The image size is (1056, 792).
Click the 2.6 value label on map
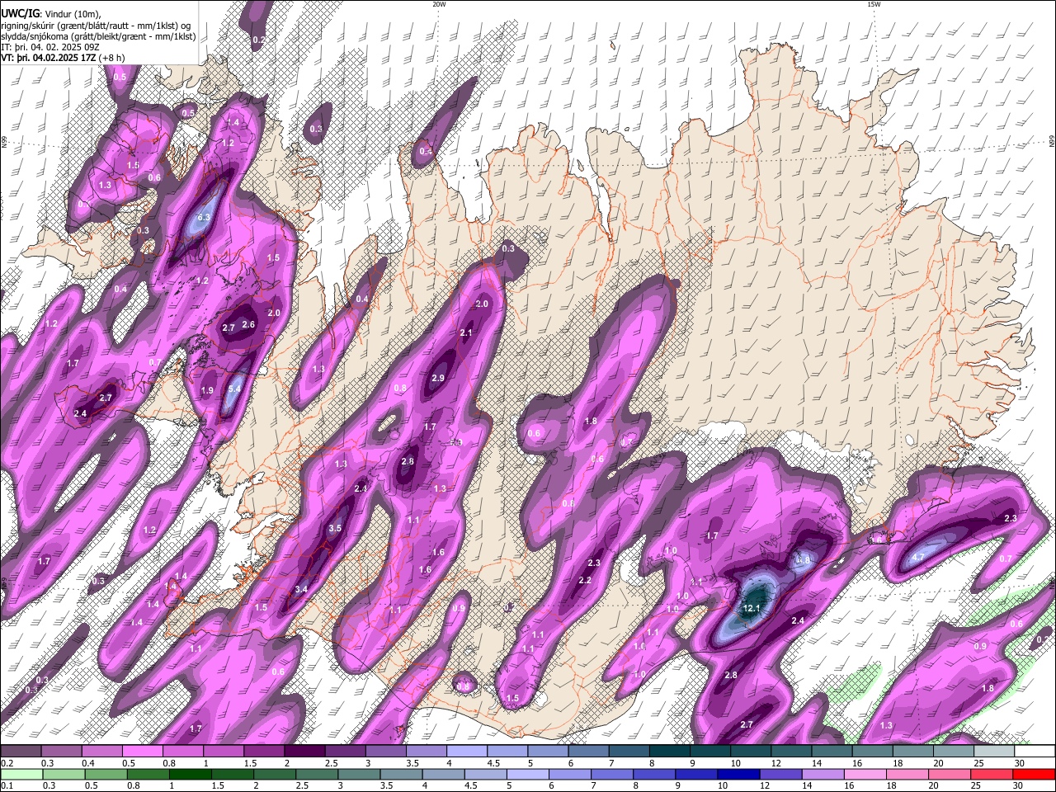coord(247,325)
